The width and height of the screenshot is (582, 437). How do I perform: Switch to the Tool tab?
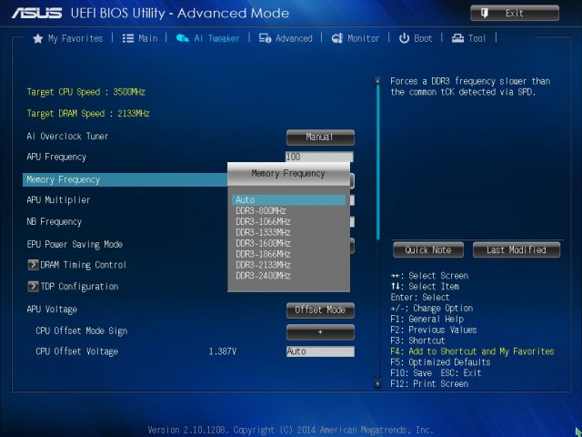click(469, 38)
